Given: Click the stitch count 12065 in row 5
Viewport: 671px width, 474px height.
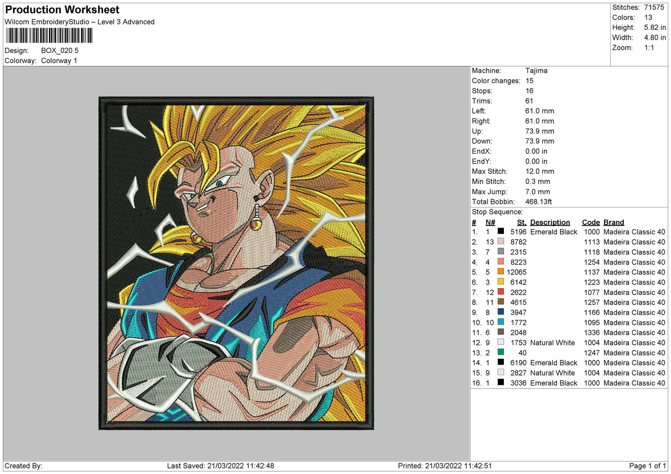Looking at the screenshot, I should point(516,272).
